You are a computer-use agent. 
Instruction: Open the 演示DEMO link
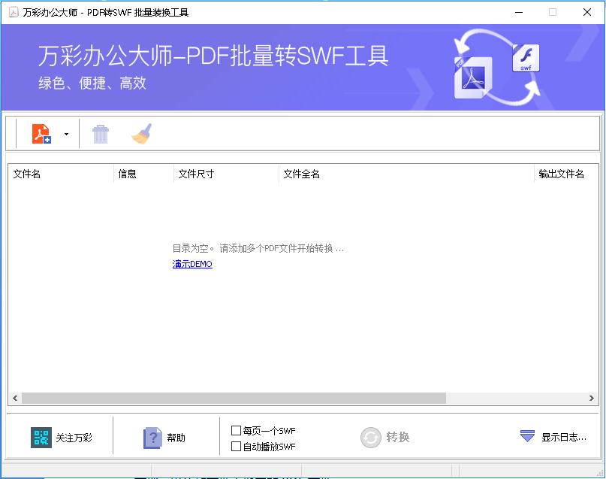coord(191,264)
